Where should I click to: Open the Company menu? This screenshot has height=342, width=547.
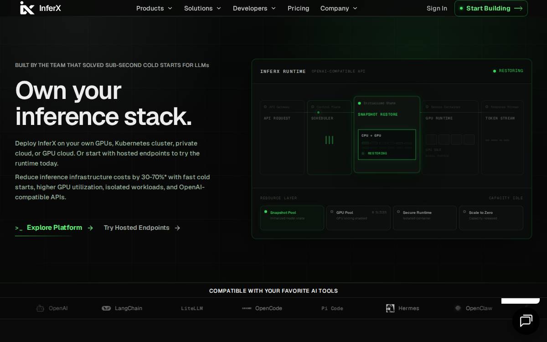pos(339,8)
